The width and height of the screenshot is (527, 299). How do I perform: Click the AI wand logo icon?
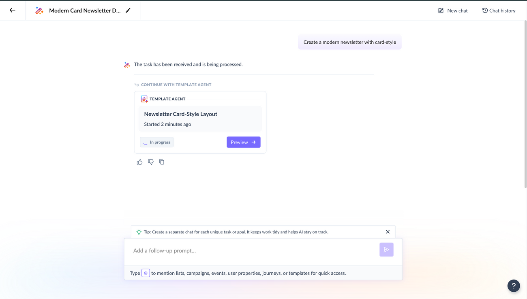39,11
